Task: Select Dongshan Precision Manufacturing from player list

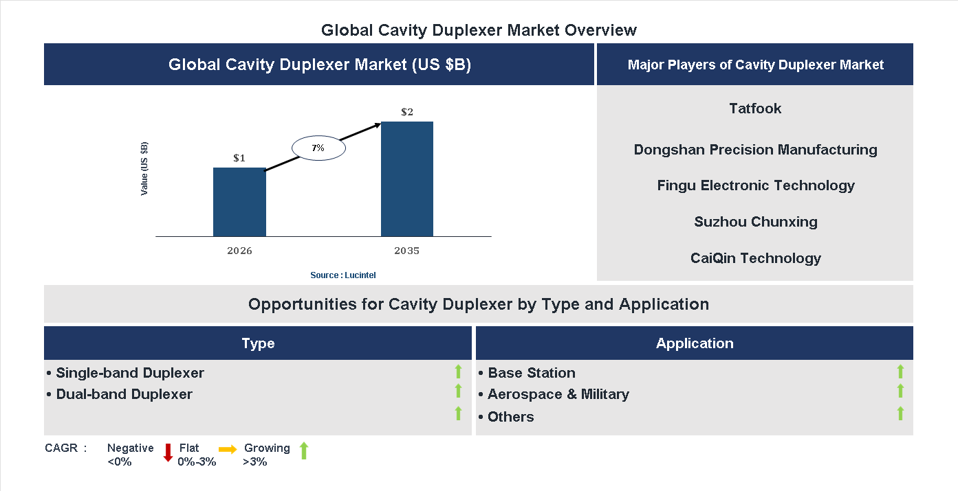Action: pyautogui.click(x=755, y=149)
